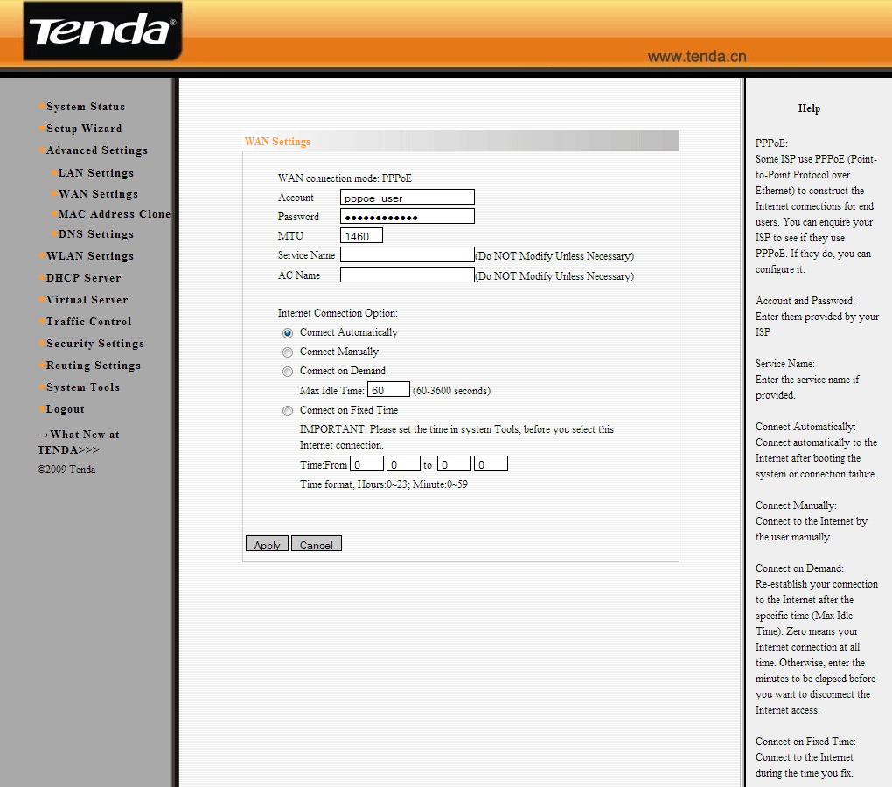Click the Tenda logo
Viewport: 892px width, 787px height.
(101, 31)
